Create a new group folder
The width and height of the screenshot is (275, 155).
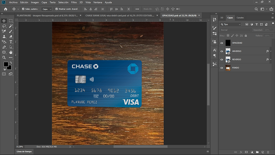click(x=257, y=152)
